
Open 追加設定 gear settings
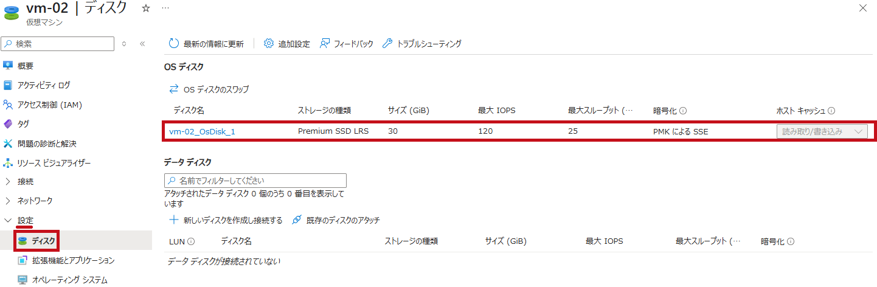[269, 44]
